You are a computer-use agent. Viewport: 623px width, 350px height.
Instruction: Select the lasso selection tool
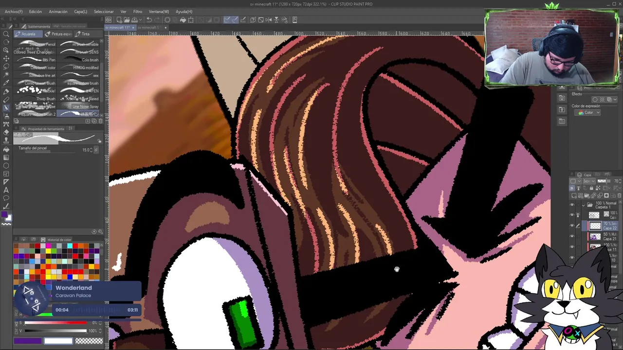6,66
